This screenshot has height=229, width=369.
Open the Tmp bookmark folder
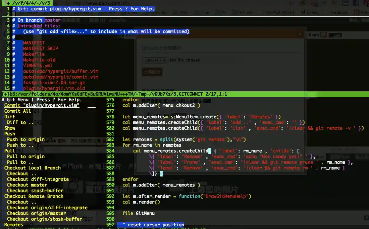point(198,12)
